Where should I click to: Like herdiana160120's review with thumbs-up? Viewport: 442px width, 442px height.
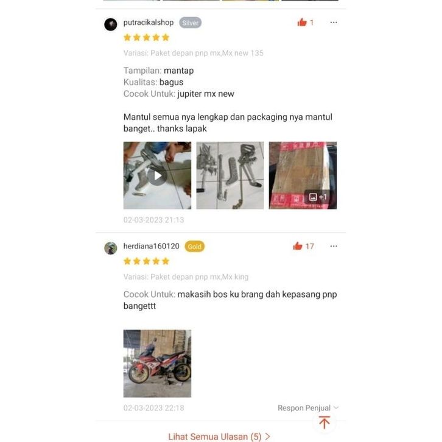click(297, 246)
